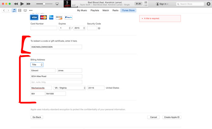The width and height of the screenshot is (212, 129).
Task: Select Discover as payment type
Action: [x=59, y=17]
